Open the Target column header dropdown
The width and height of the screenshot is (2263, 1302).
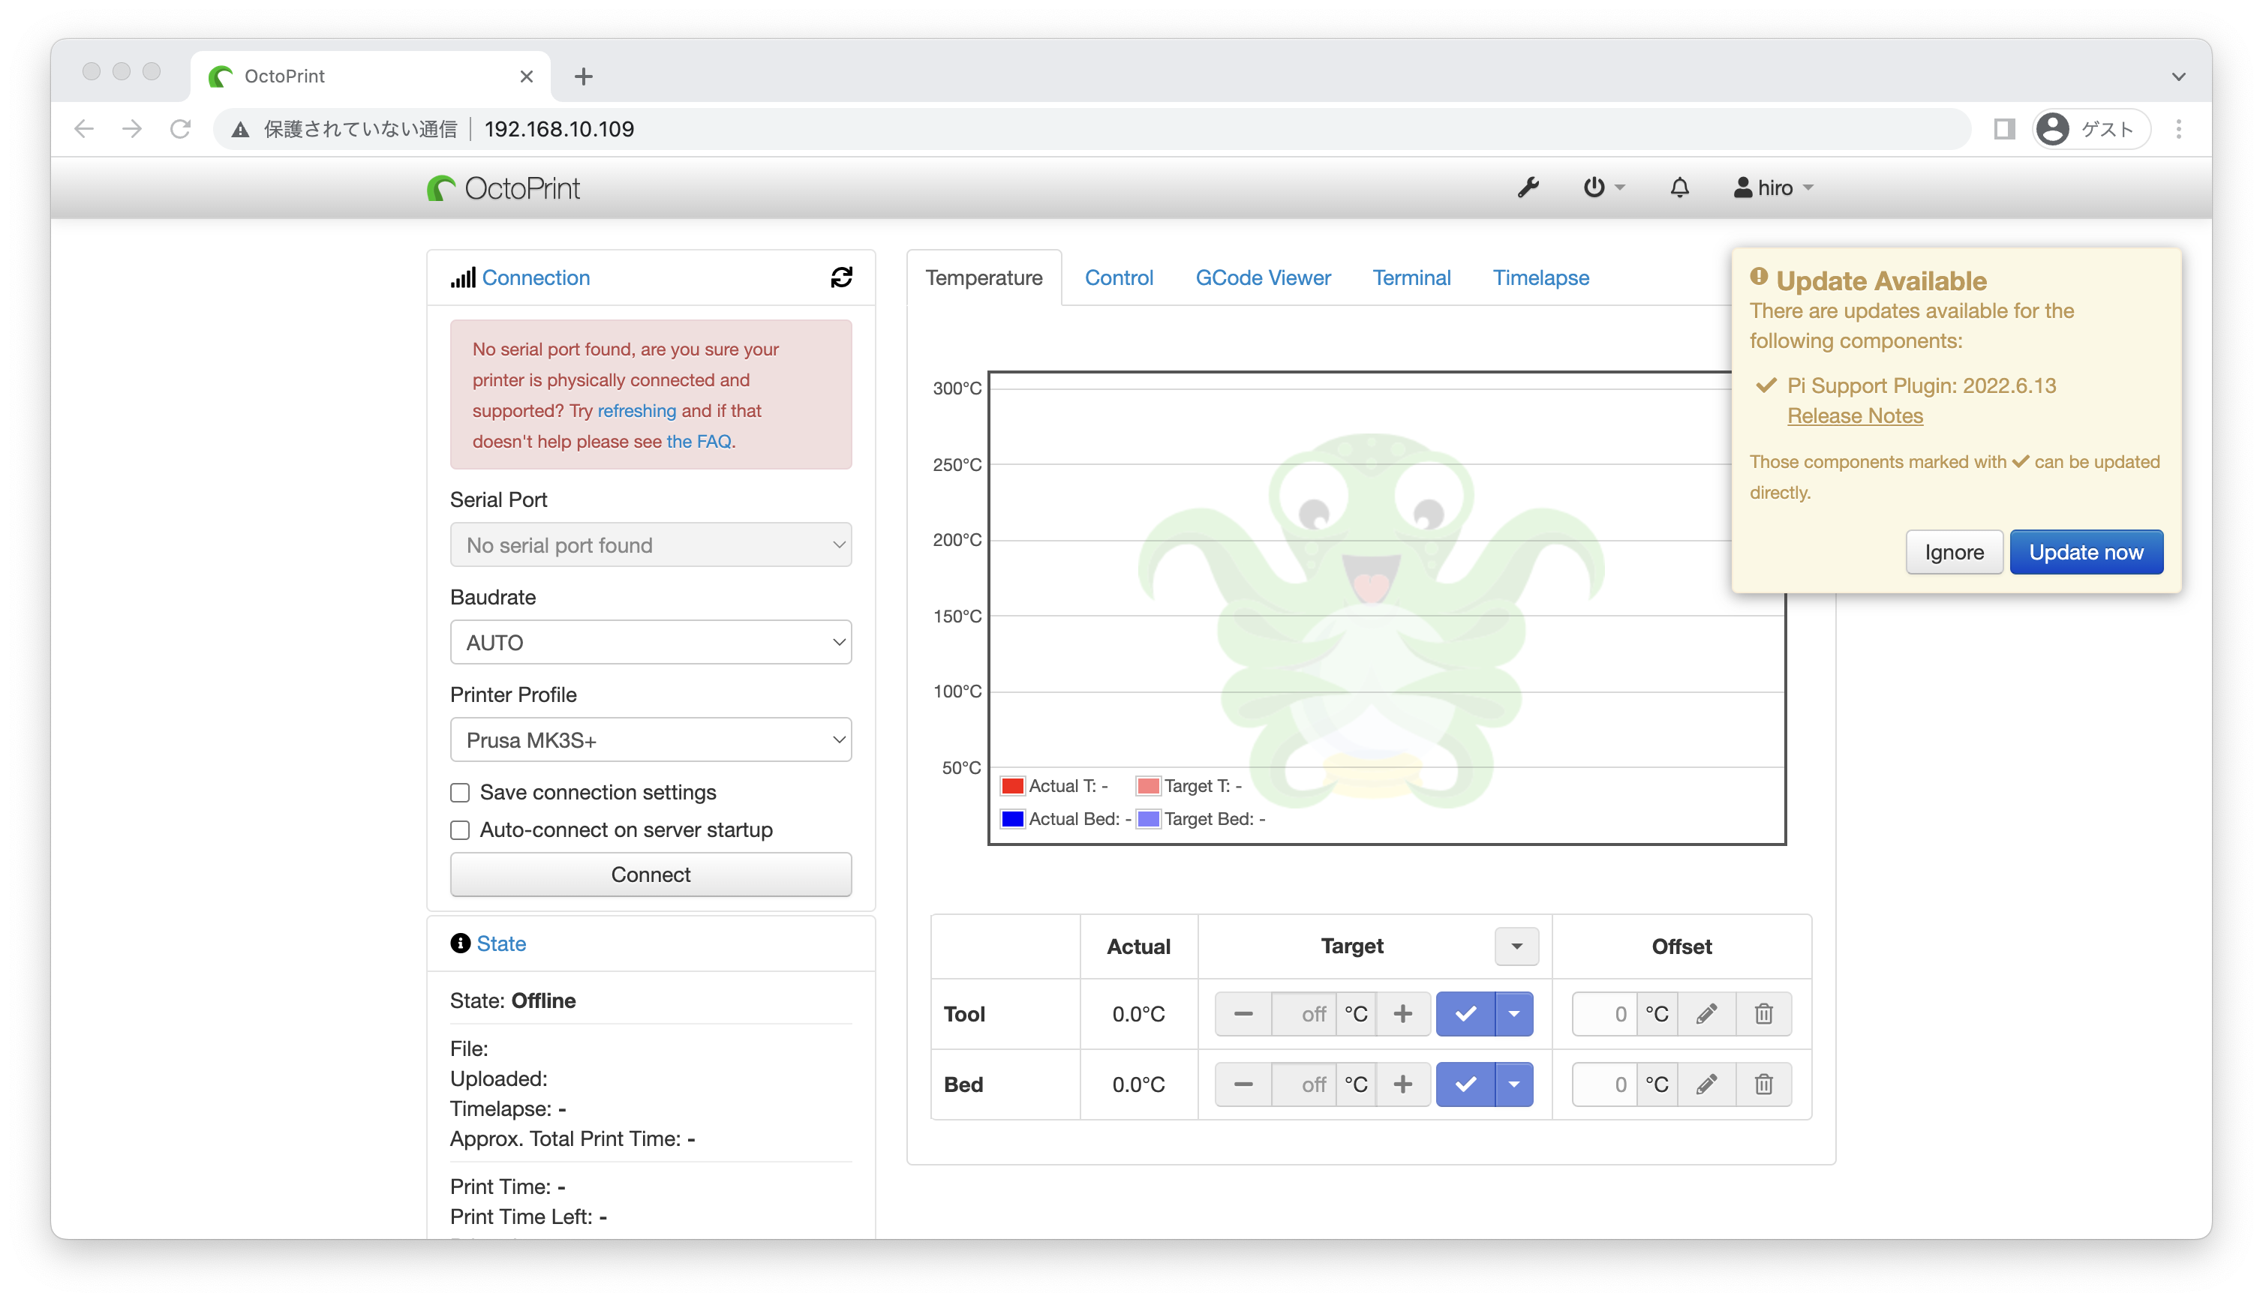point(1516,946)
